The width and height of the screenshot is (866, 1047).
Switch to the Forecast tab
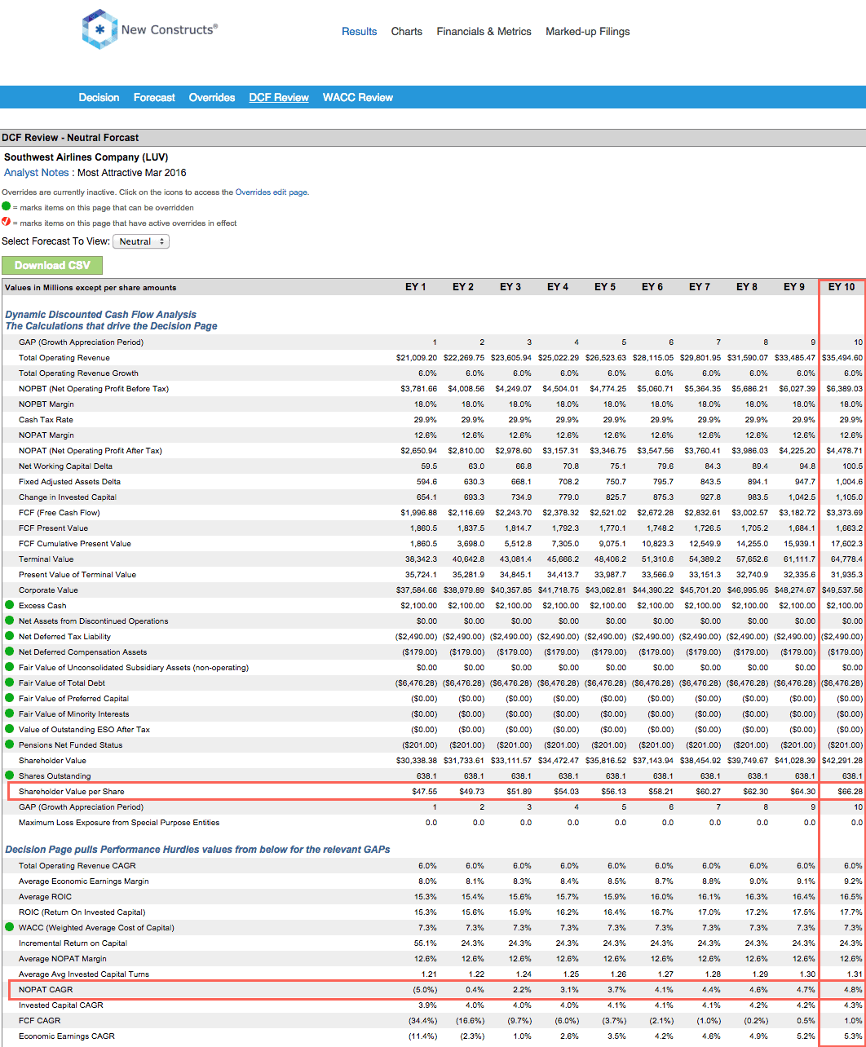[x=154, y=97]
